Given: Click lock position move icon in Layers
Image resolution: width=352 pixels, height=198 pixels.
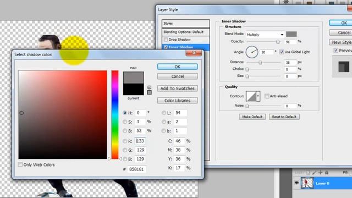Looking at the screenshot, I should 320,172.
